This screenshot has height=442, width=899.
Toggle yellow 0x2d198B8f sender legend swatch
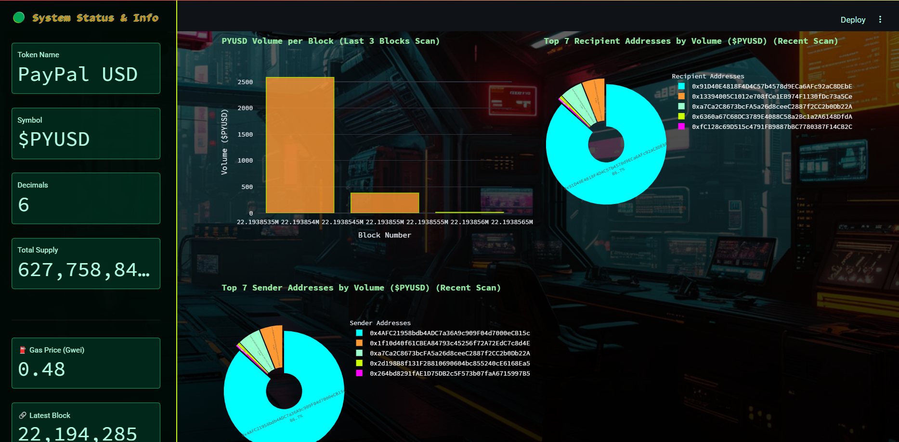point(359,363)
